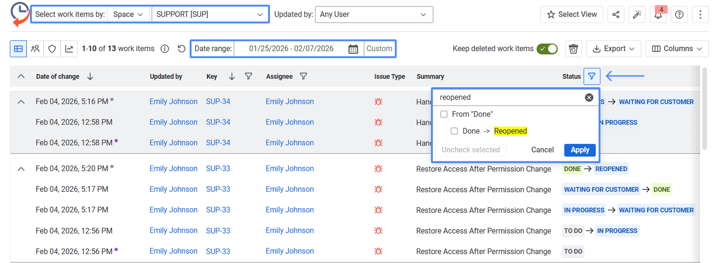Click the Apply button in filter popup
The image size is (715, 263).
tap(580, 150)
